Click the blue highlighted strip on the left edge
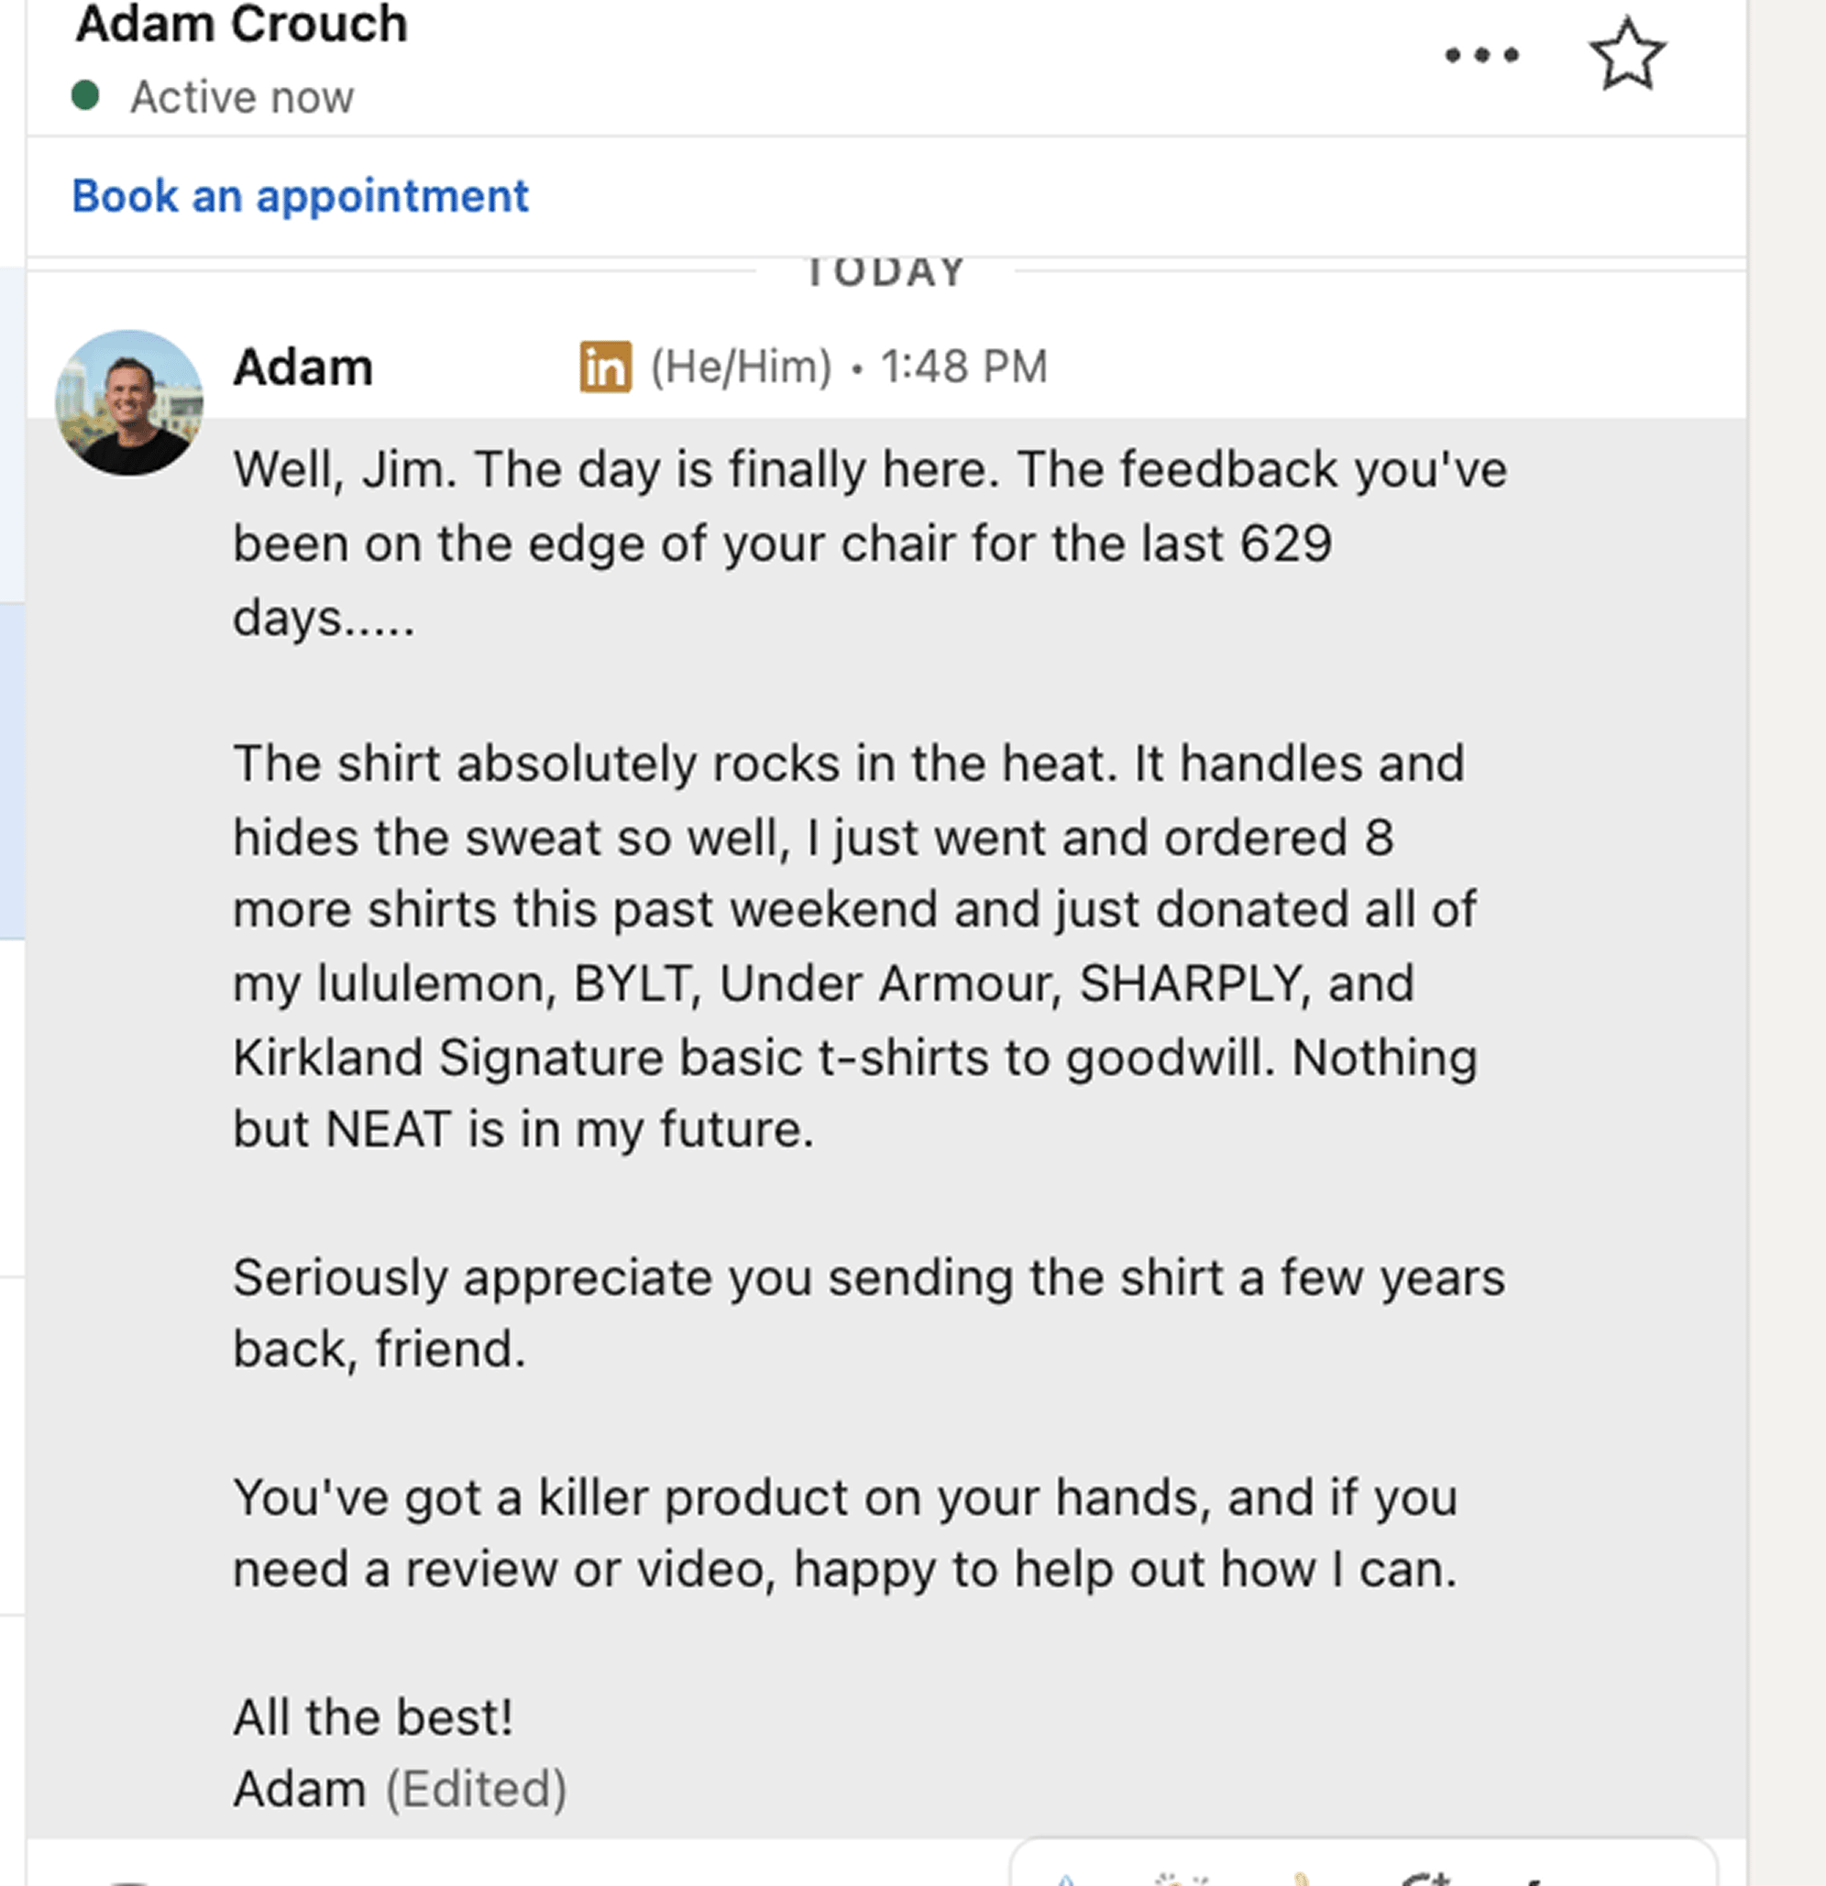1826x1886 pixels. click(12, 770)
